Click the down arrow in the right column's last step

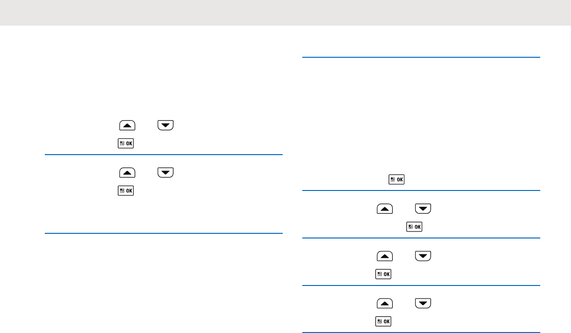(423, 304)
